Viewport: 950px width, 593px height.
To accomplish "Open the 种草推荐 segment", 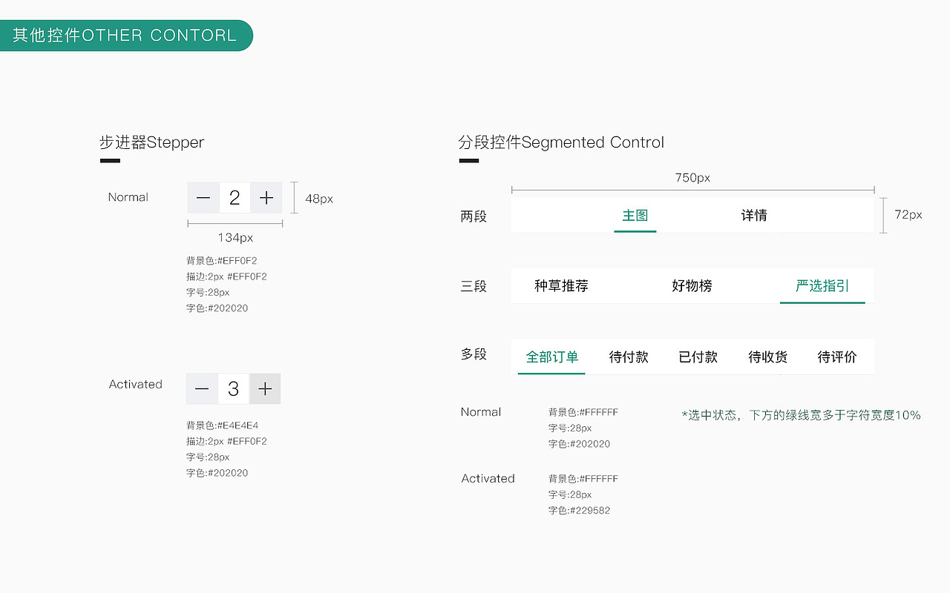I will 561,285.
